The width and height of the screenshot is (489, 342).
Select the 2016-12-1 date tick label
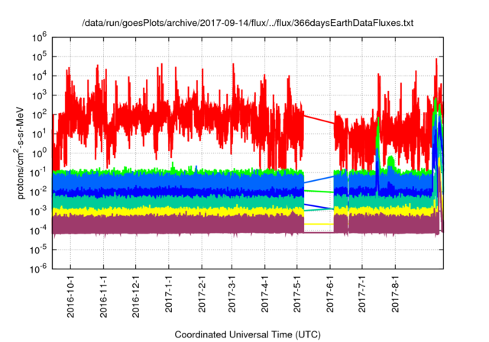(136, 293)
